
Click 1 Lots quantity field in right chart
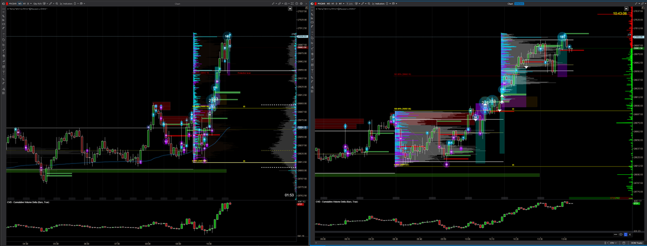(350, 3)
